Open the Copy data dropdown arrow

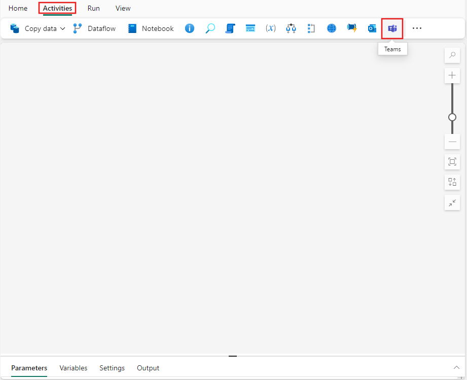click(x=62, y=28)
